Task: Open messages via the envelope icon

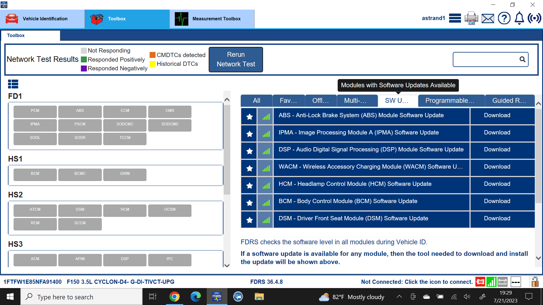Action: click(488, 18)
